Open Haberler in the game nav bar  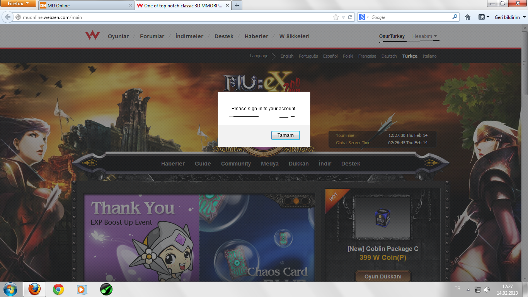pyautogui.click(x=173, y=164)
